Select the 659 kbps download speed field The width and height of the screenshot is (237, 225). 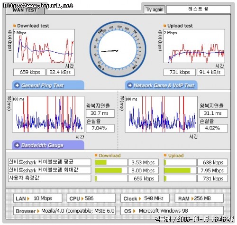[29, 72]
